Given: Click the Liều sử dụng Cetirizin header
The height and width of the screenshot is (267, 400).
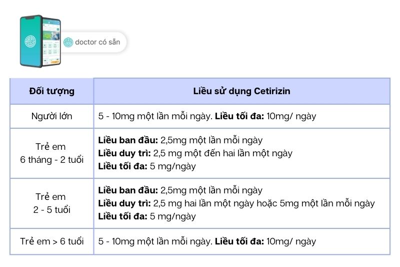Looking at the screenshot, I should pyautogui.click(x=241, y=91).
